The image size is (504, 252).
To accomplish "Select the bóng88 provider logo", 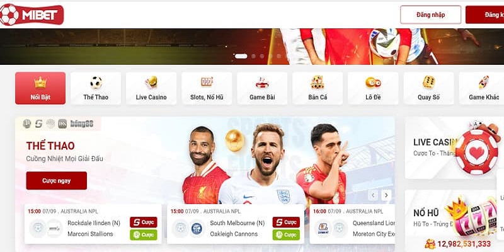I will click(82, 123).
